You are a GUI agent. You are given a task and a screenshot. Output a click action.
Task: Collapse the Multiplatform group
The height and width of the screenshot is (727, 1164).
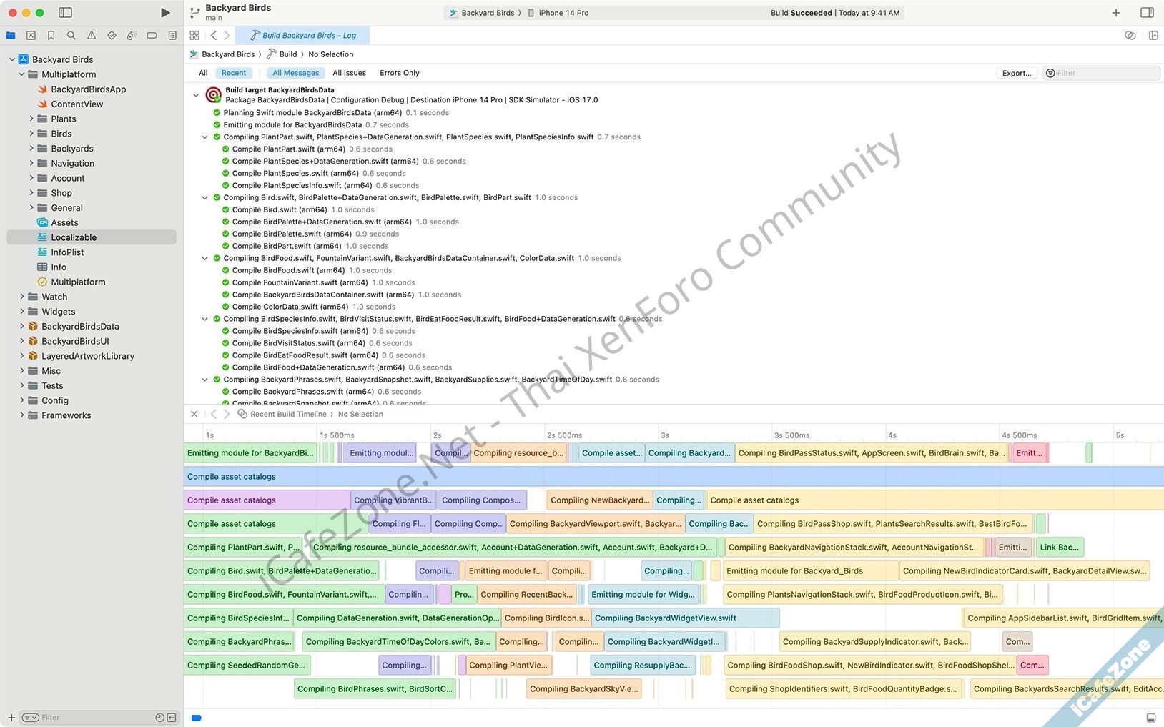coord(21,74)
